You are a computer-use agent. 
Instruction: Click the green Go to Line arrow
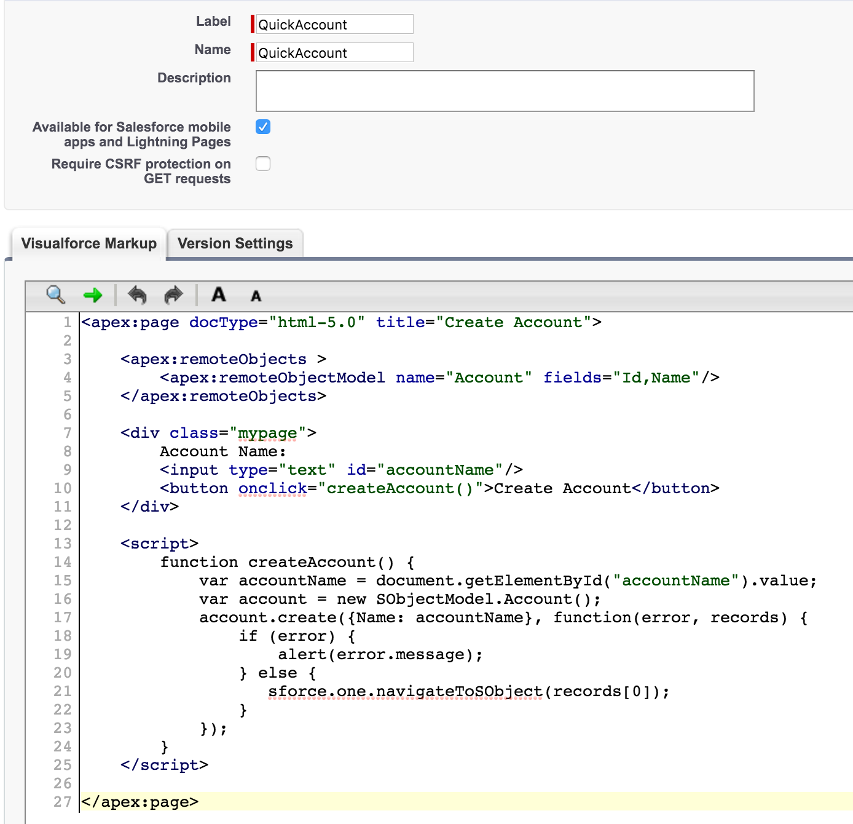coord(93,296)
